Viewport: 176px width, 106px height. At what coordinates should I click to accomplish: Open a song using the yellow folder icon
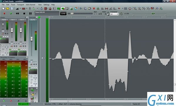[x=8, y=8]
